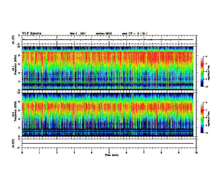The height and width of the screenshot is (171, 221).
Task: Click time axis tick label "6"
Action: coord(127,153)
